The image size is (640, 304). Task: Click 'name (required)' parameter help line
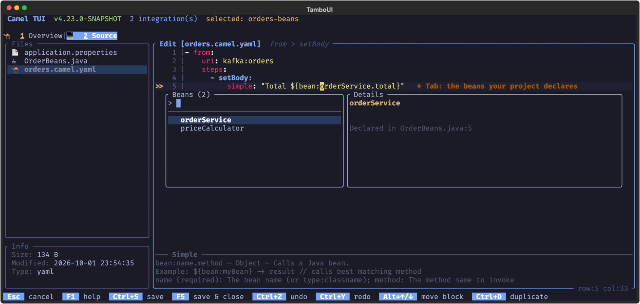pos(335,280)
